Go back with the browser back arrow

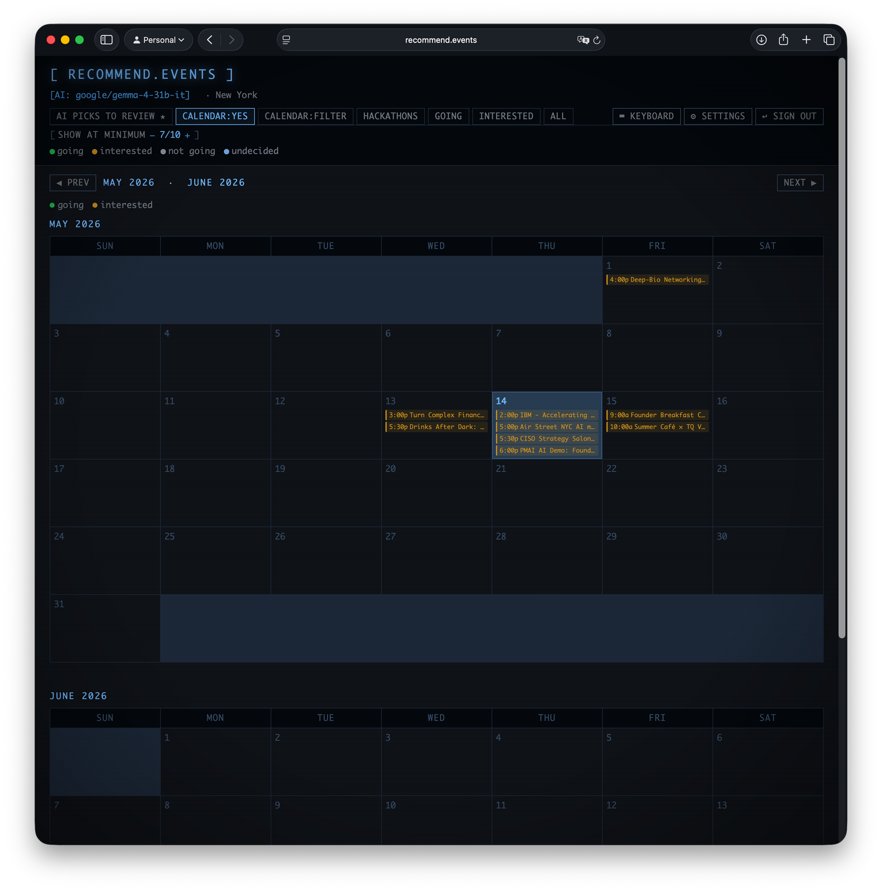(210, 40)
